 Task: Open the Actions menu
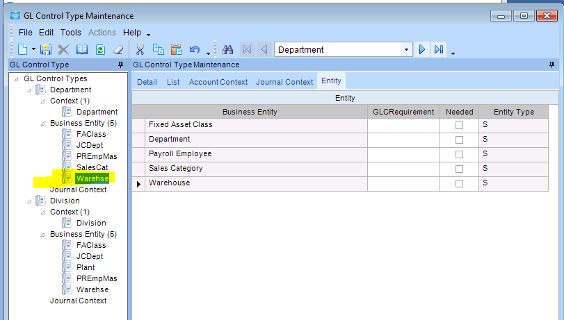pos(102,33)
